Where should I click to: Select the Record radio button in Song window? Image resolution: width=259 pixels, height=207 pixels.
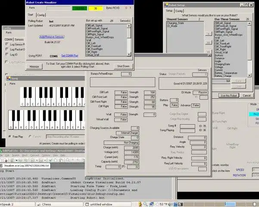(30, 136)
